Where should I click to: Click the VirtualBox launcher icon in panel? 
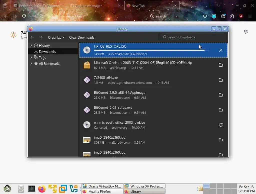[73, 189]
